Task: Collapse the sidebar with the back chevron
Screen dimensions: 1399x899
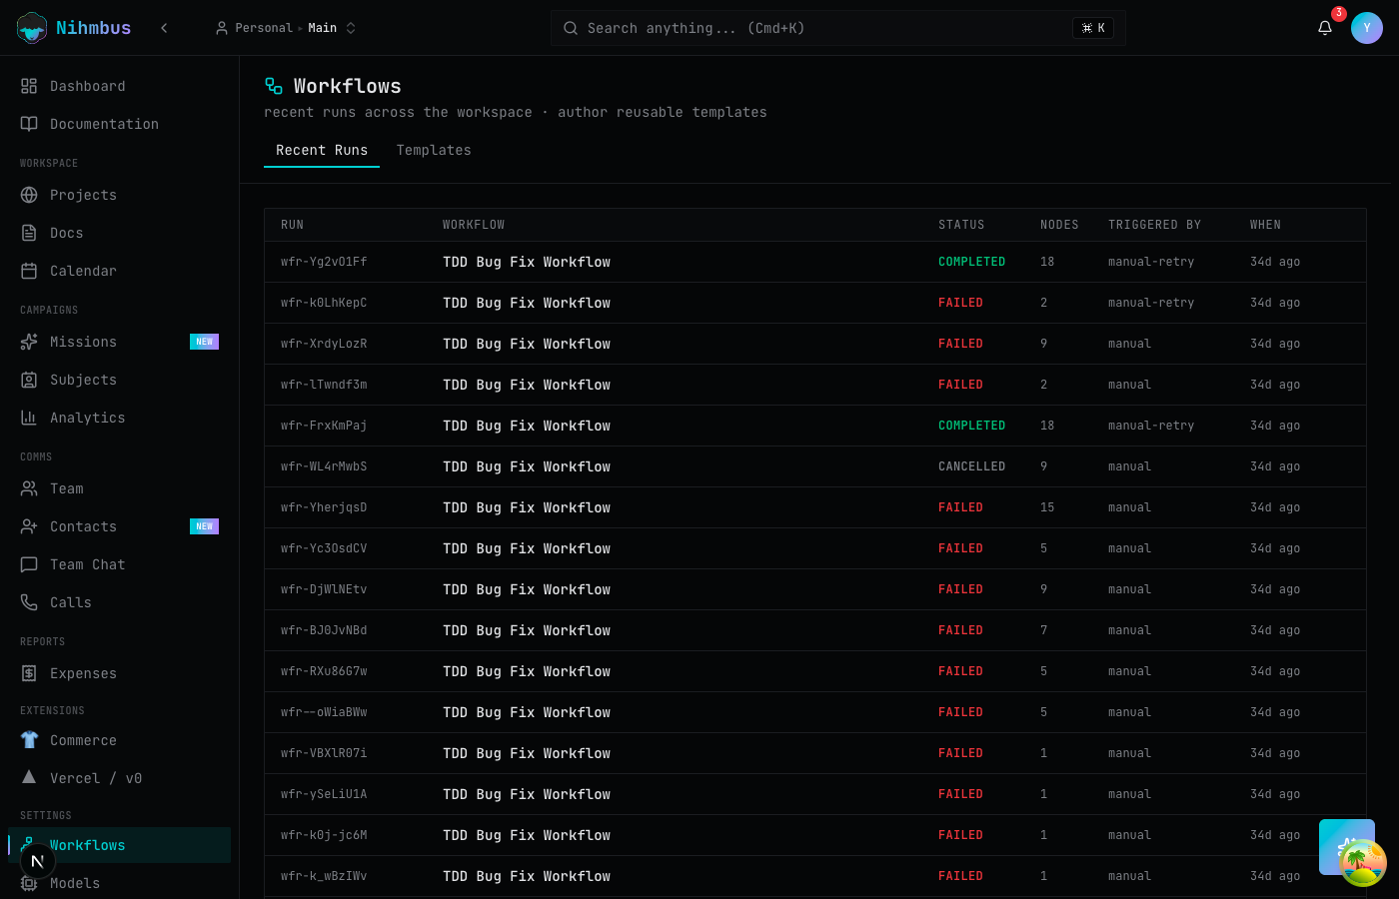Action: [164, 28]
